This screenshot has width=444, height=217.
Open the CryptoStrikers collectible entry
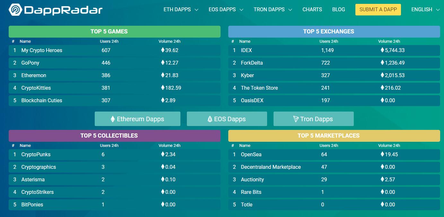tap(115, 192)
